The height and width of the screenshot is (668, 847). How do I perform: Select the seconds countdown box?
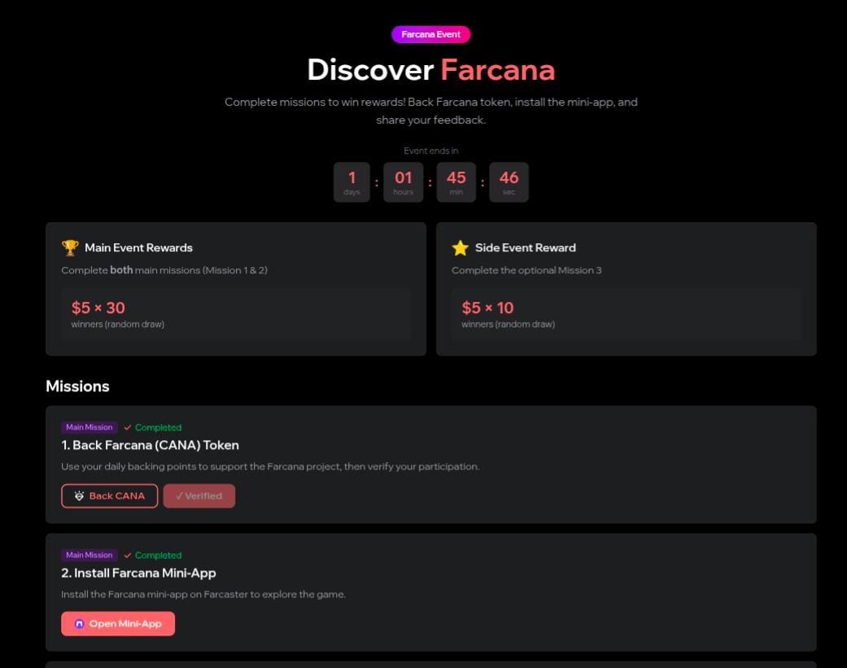click(x=509, y=182)
